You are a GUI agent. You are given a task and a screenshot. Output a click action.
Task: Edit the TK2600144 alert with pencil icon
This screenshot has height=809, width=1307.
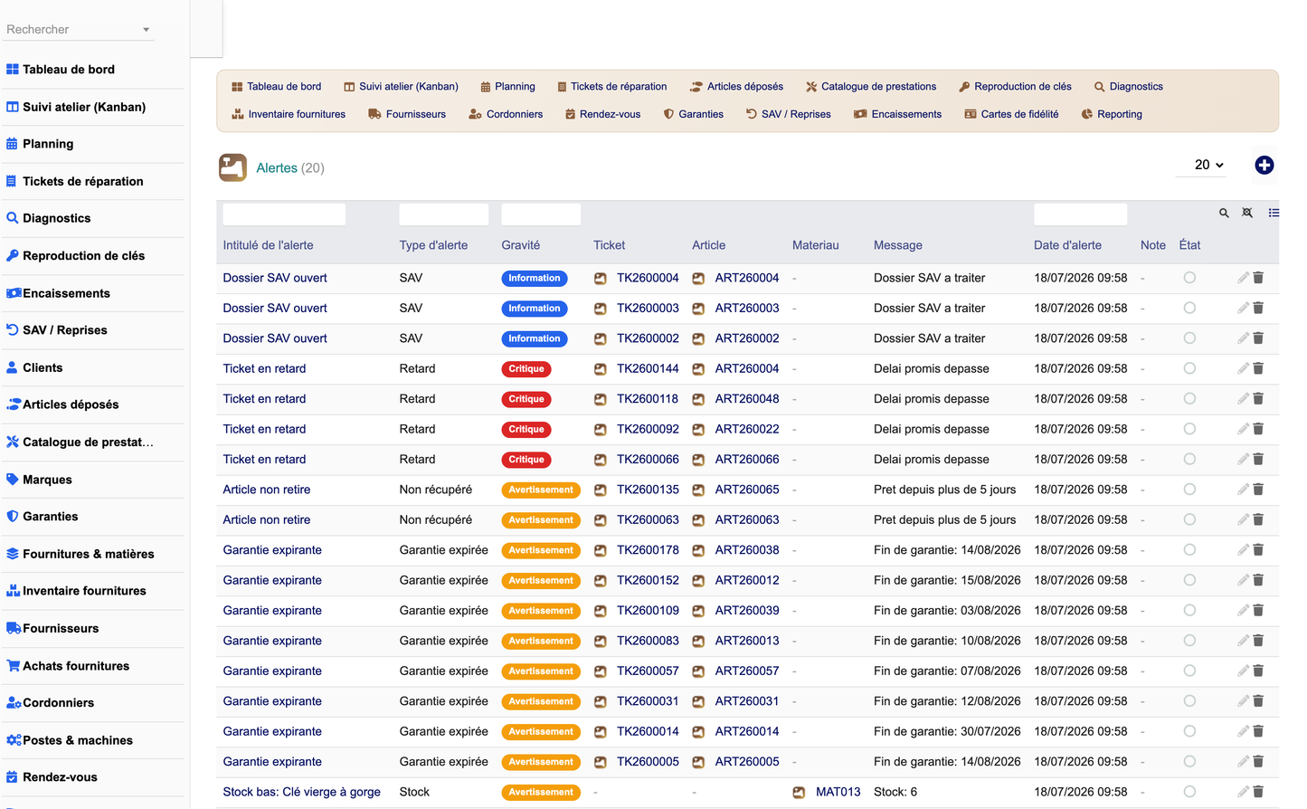(1243, 368)
